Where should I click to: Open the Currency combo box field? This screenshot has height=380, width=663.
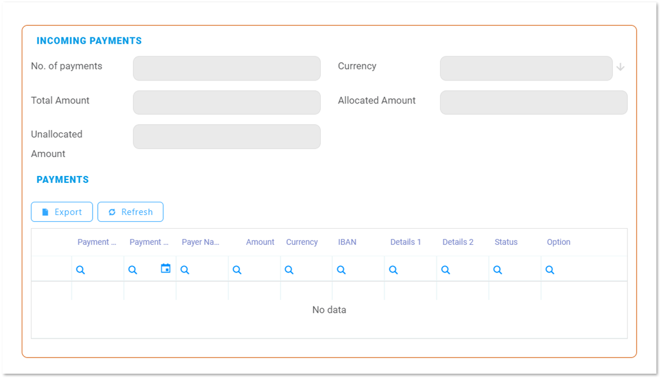526,68
